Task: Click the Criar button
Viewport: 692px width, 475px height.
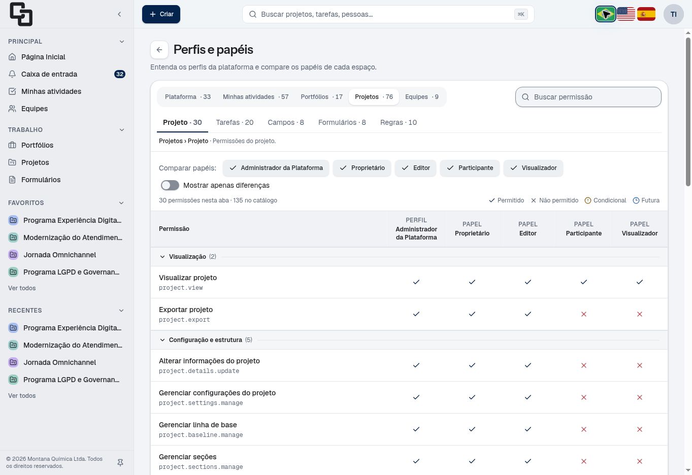Action: 161,14
